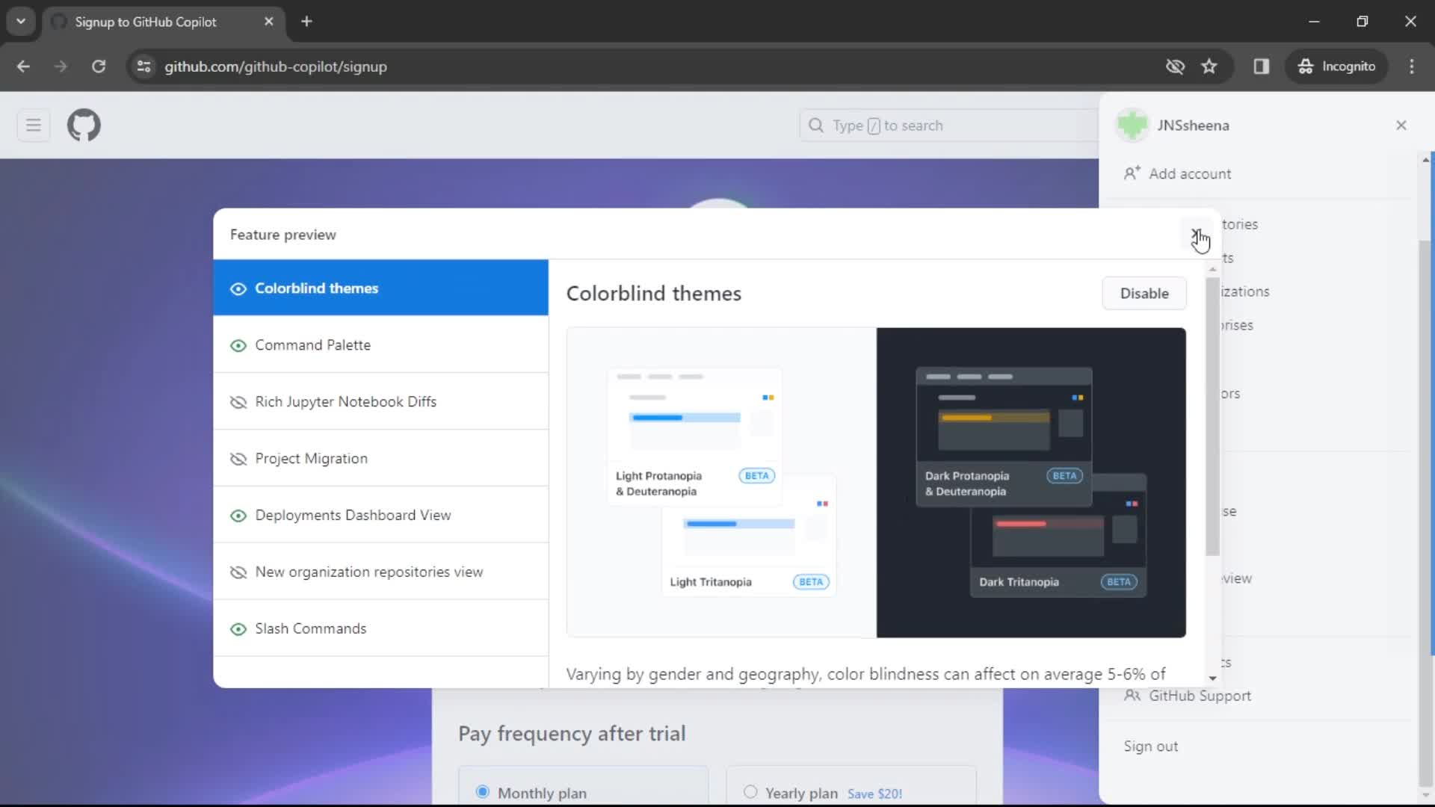Click the Slash Commands eye icon
Image resolution: width=1435 pixels, height=807 pixels.
coord(238,628)
